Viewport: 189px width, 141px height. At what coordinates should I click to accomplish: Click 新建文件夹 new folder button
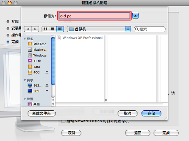[x=42, y=113]
